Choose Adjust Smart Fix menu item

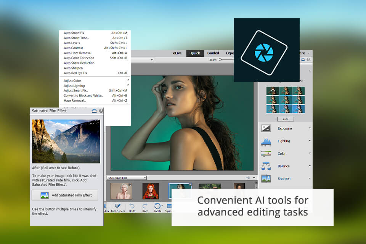pyautogui.click(x=95, y=91)
